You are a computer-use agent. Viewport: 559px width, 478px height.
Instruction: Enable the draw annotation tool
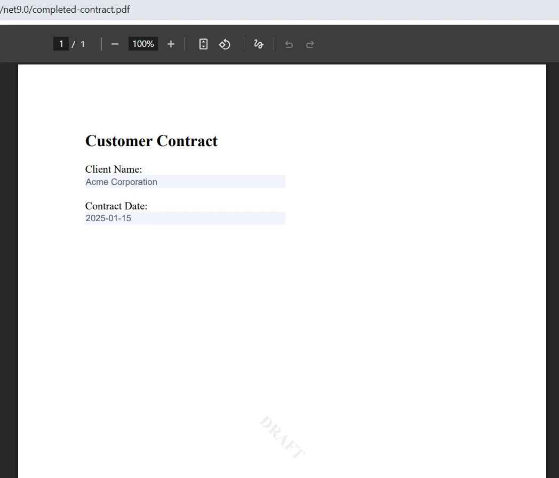tap(259, 44)
